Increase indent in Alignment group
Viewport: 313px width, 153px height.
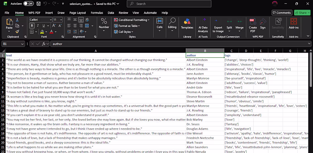(x=75, y=32)
